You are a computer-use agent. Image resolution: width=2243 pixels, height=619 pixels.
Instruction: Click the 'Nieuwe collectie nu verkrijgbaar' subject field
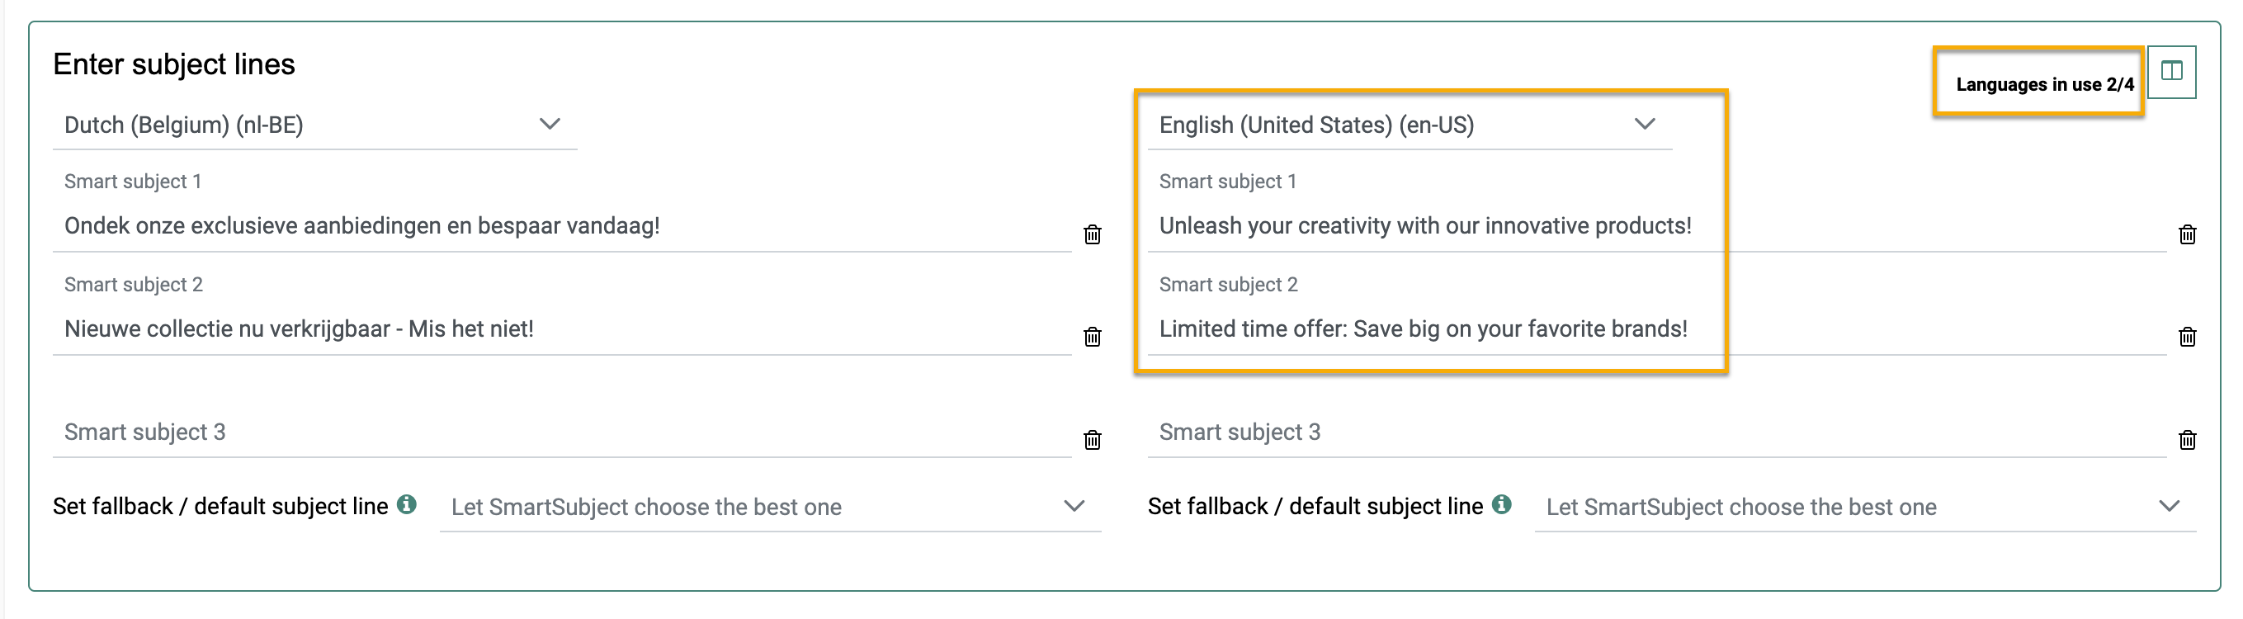pos(562,329)
